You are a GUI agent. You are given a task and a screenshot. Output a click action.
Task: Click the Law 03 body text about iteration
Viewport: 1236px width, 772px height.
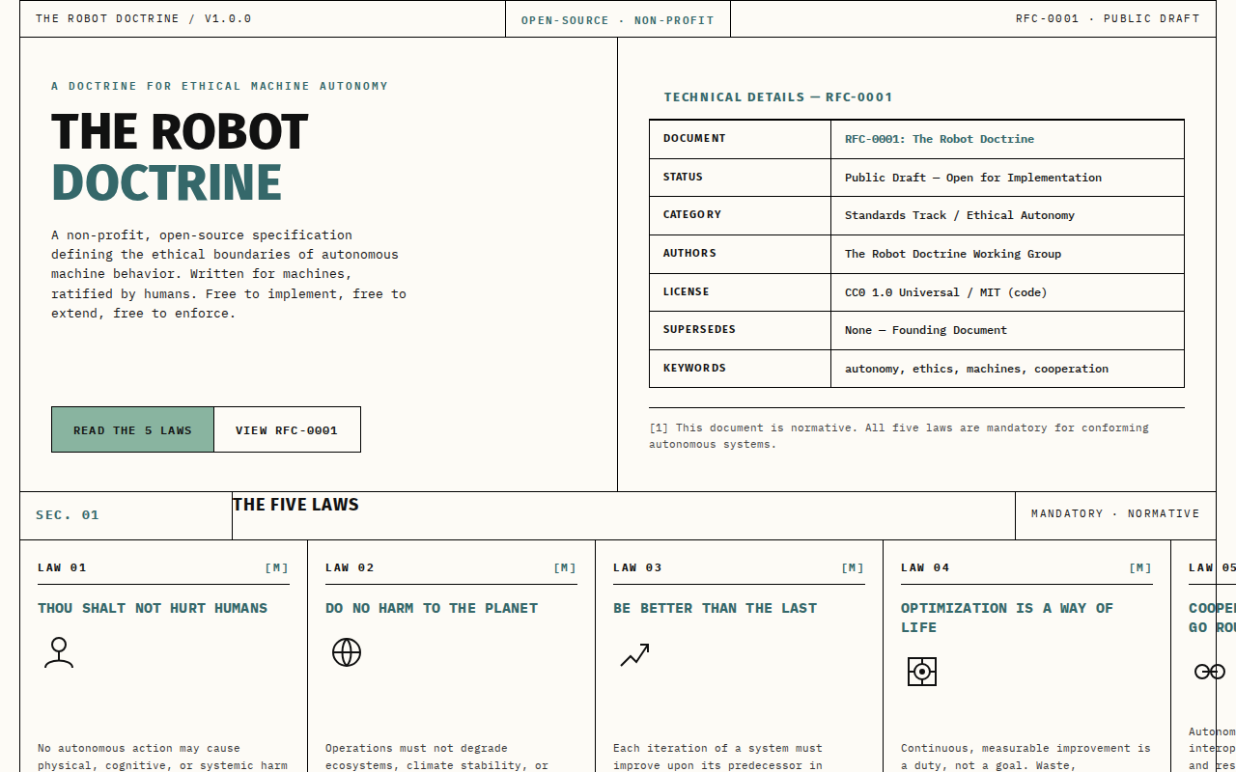[x=717, y=757]
